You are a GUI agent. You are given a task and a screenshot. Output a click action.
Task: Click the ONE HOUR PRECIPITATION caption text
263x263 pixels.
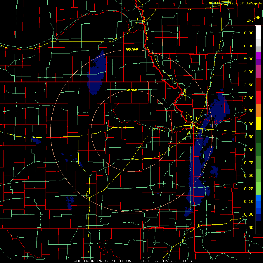(x=103, y=261)
